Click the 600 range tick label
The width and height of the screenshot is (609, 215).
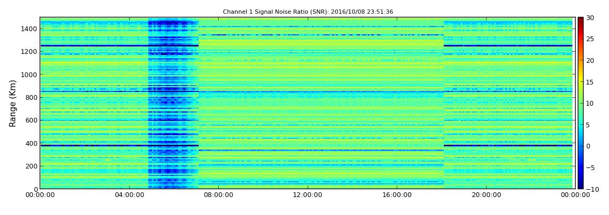(31, 120)
